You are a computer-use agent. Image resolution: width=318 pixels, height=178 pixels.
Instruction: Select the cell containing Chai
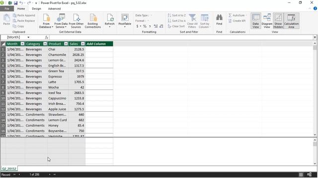(x=58, y=49)
